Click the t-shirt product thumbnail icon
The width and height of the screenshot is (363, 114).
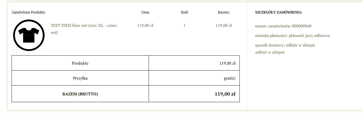tap(29, 35)
